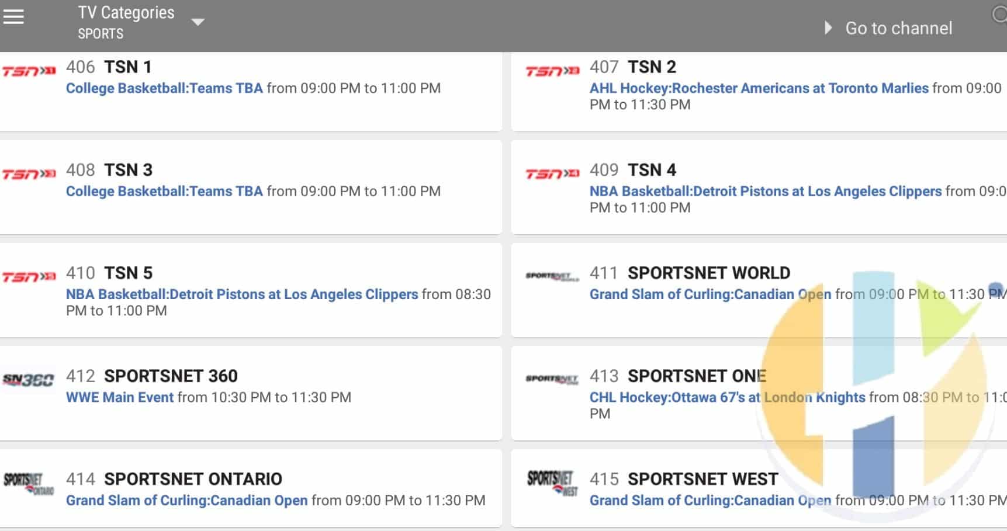Select WWE Main Event program link
1007x531 pixels.
[120, 397]
